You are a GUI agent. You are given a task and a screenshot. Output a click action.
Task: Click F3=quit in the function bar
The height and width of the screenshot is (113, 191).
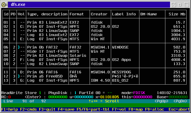tap(47, 109)
